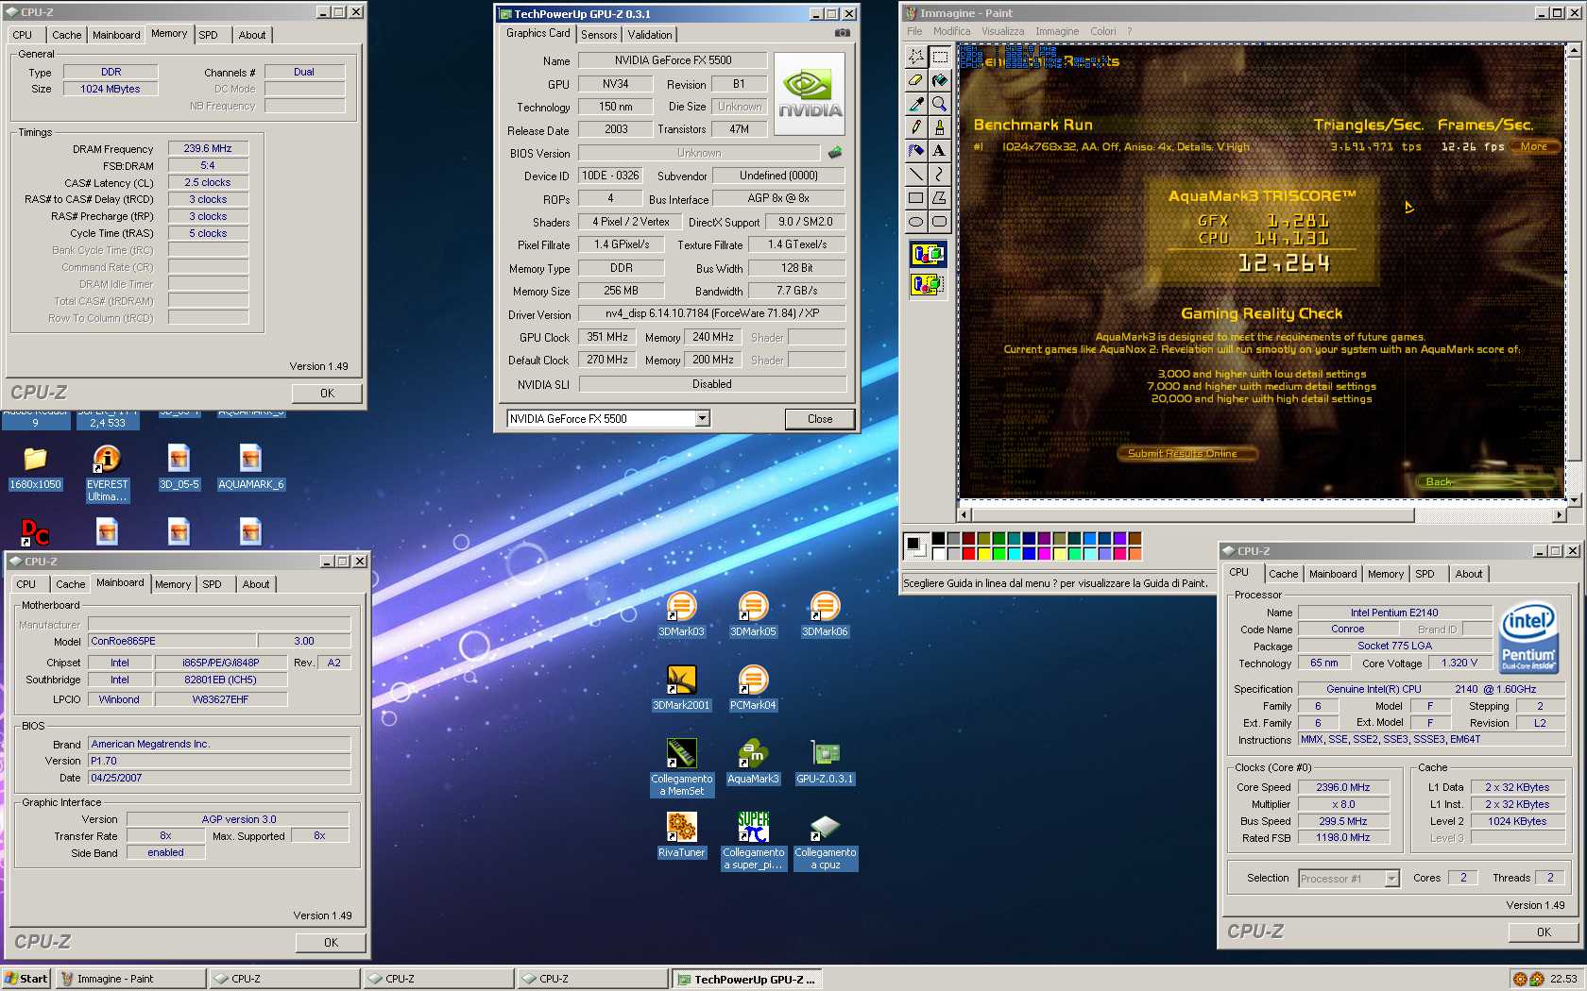This screenshot has width=1587, height=991.
Task: Pick the straight Line tool in Paint
Action: [915, 175]
